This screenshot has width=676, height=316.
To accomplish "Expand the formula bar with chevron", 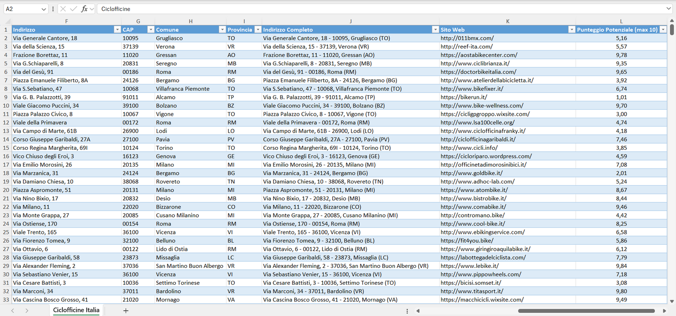I will (x=669, y=9).
